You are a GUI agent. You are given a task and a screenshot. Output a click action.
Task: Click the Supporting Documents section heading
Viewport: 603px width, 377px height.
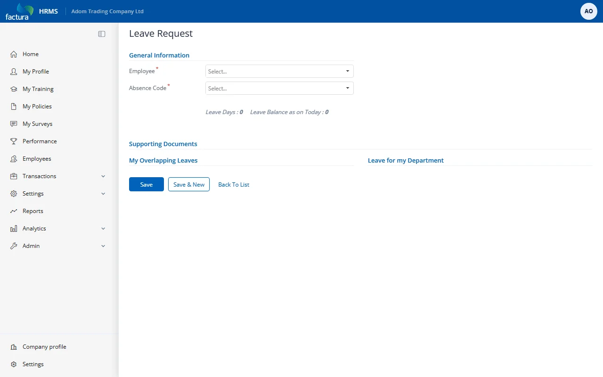click(163, 144)
